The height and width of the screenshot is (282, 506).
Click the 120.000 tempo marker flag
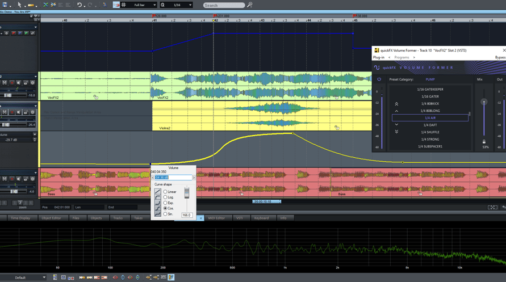154,16
